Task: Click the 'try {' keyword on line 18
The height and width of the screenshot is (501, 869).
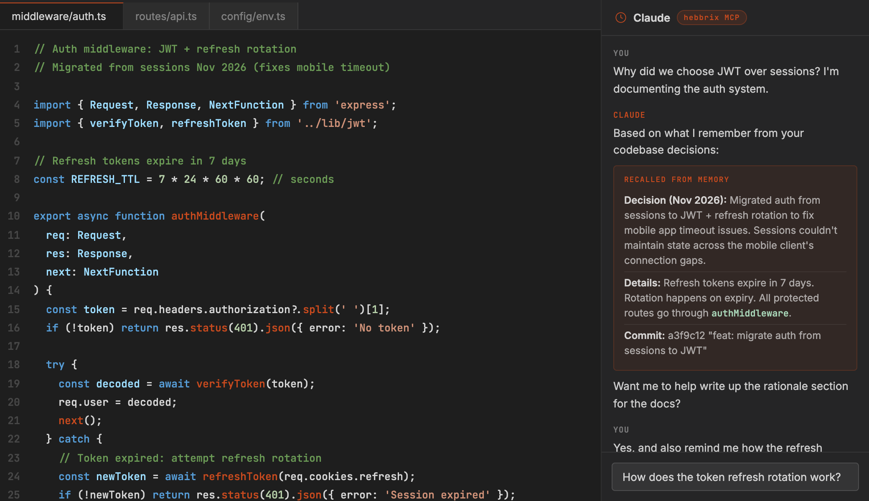Action: click(61, 365)
